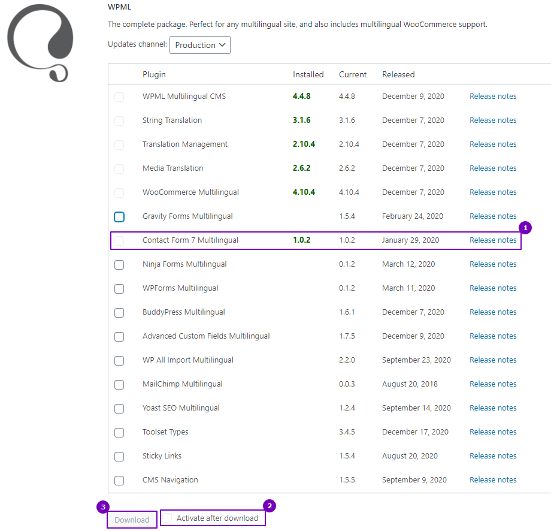Click the December 17, 2020 release date
This screenshot has height=531, width=551.
(415, 432)
